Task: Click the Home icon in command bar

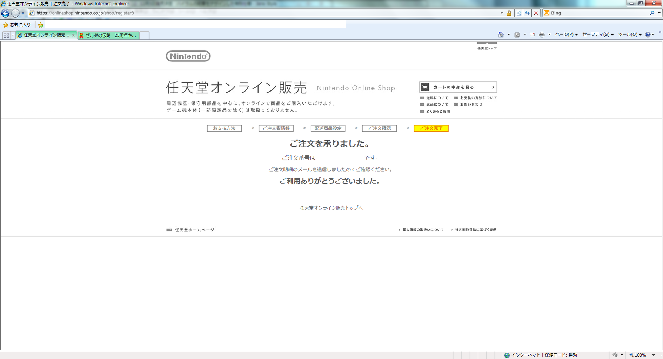Action: click(501, 34)
